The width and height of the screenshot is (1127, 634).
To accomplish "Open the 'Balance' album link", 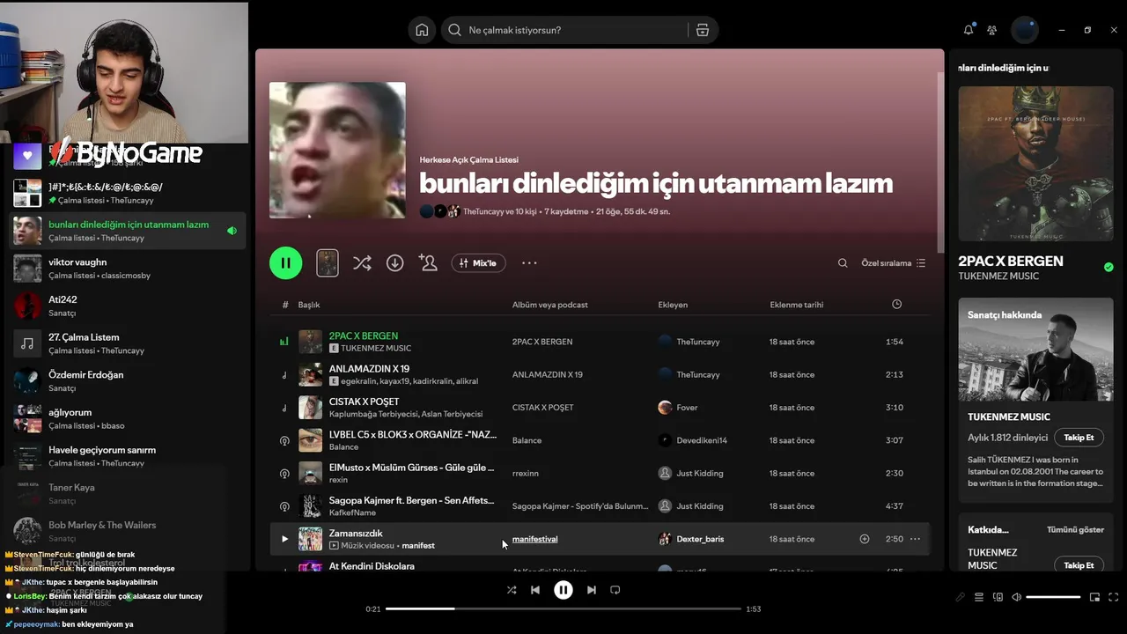I will (x=527, y=440).
